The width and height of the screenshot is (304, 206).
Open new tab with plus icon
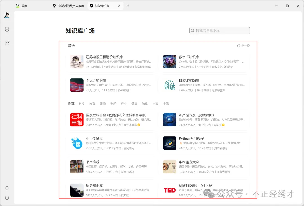pos(128,6)
